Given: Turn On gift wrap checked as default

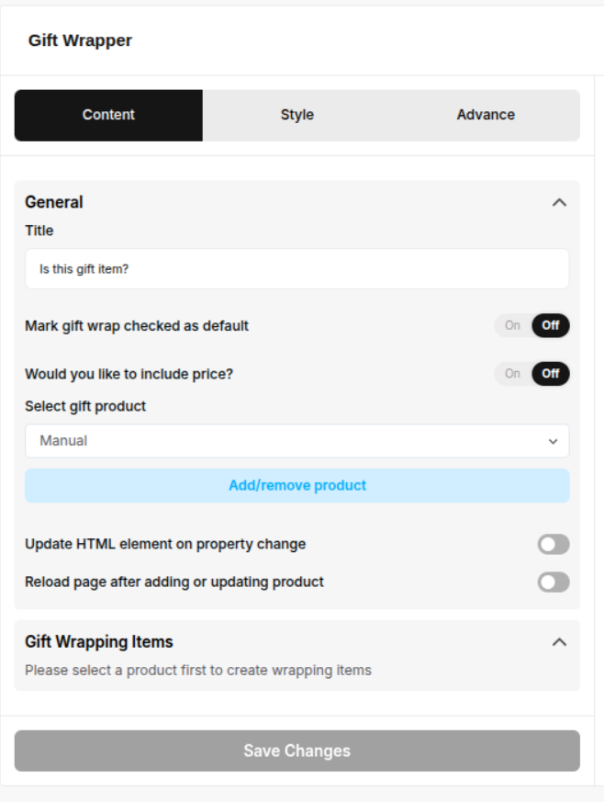Looking at the screenshot, I should tap(512, 325).
